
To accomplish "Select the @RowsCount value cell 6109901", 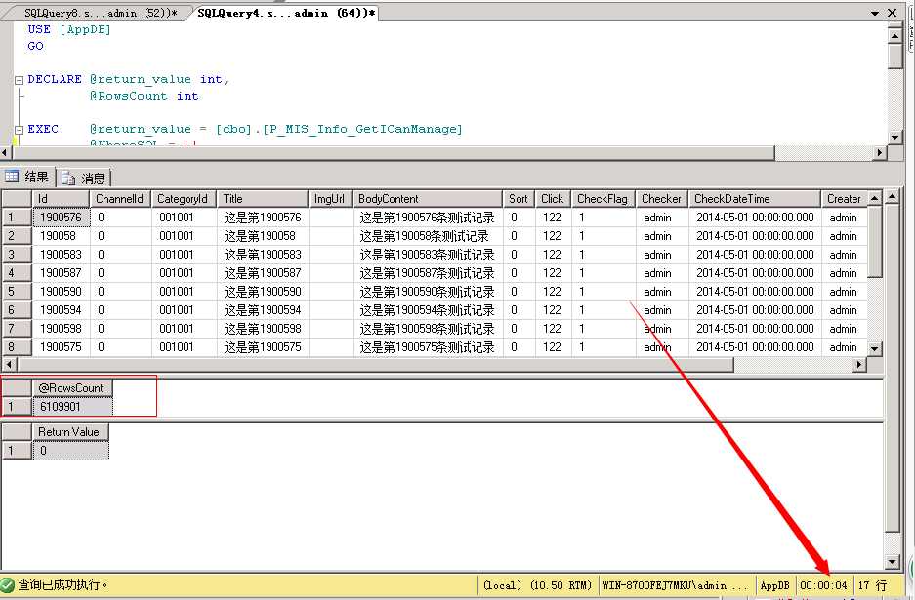I will pyautogui.click(x=72, y=407).
